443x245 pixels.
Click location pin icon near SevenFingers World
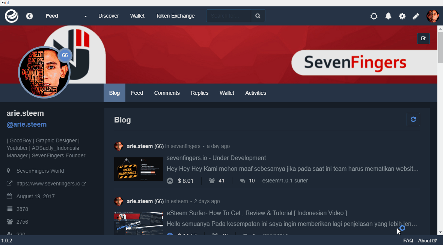9,171
